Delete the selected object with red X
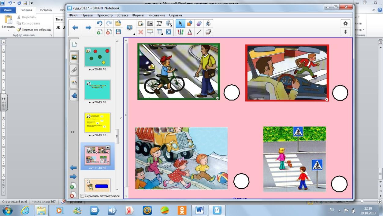 (x=141, y=32)
